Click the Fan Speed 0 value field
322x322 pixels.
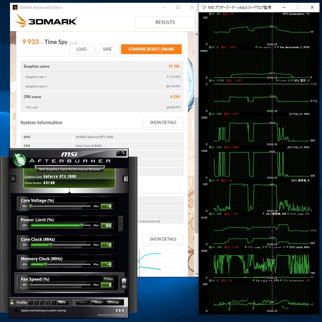[x=106, y=285]
